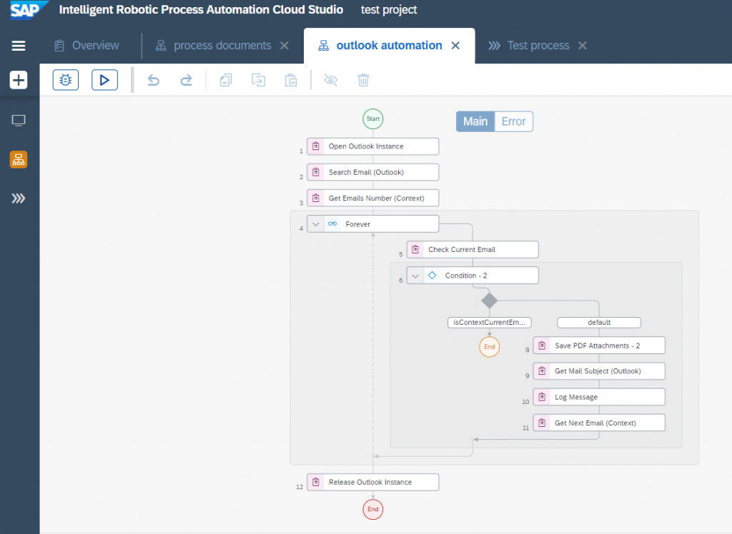Select the Main workflow toggle
The height and width of the screenshot is (534, 732).
475,121
